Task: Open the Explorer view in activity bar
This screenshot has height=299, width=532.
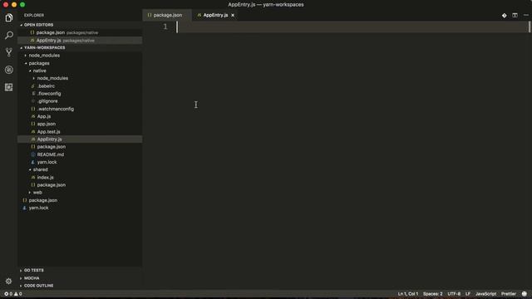Action: (9, 17)
